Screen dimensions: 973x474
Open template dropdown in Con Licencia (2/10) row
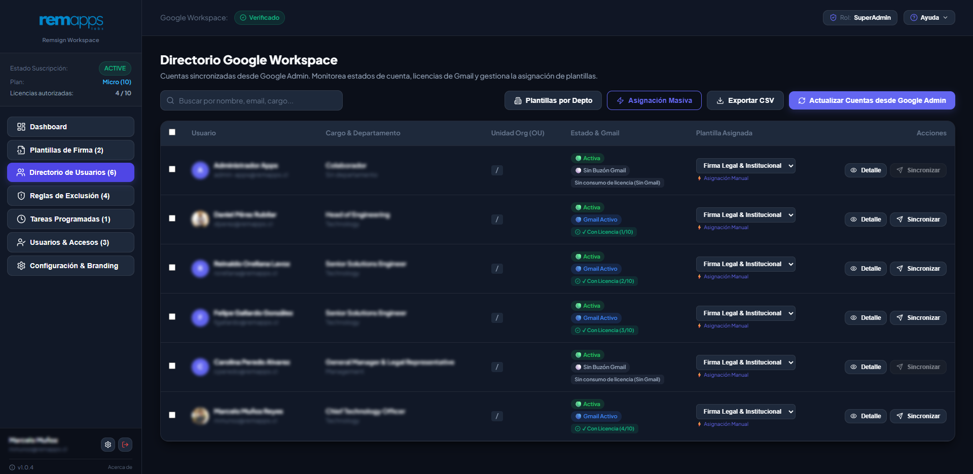(x=745, y=264)
